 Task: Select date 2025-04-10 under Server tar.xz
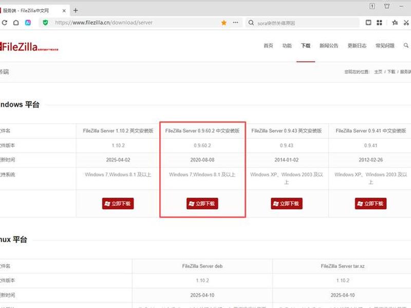[x=343, y=295]
